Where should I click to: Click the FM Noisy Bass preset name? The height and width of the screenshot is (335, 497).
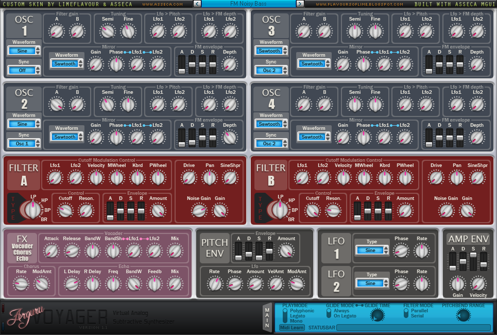point(249,4)
